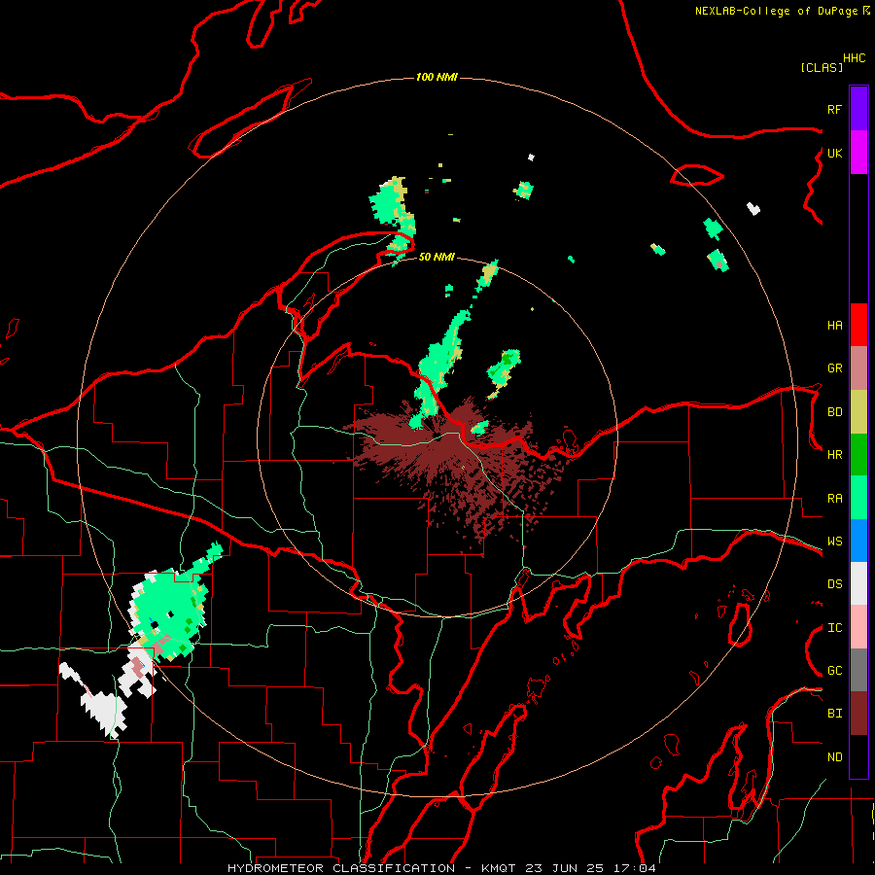875x875 pixels.
Task: Click the purple RF legend color swatch
Action: (858, 109)
